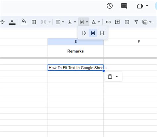Viewport: 157px width, 137px height.
Task: Select the Overflow wrapping option
Action: click(x=84, y=33)
